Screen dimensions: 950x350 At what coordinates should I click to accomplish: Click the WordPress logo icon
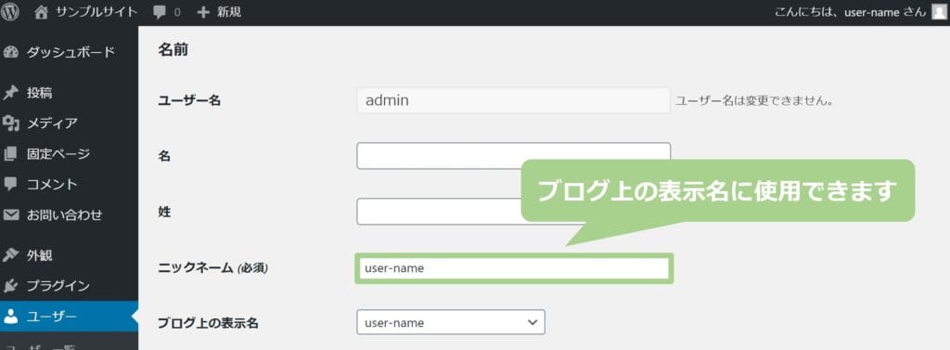point(10,12)
